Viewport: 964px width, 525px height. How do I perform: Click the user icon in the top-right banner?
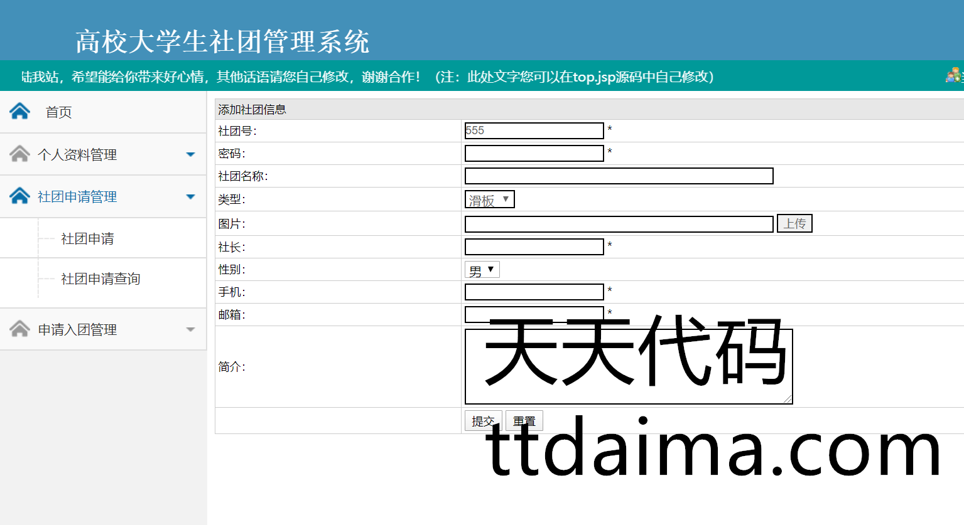point(953,76)
